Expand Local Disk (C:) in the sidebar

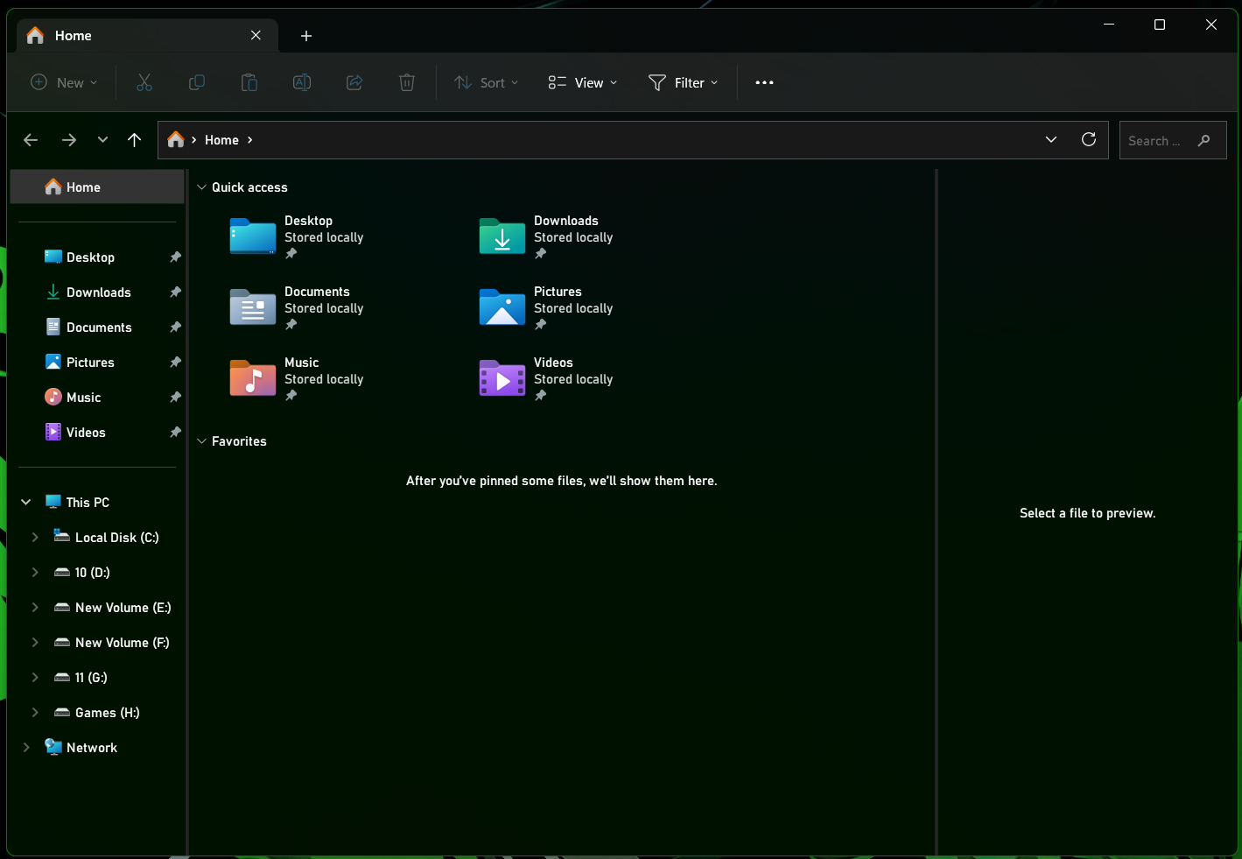[35, 537]
